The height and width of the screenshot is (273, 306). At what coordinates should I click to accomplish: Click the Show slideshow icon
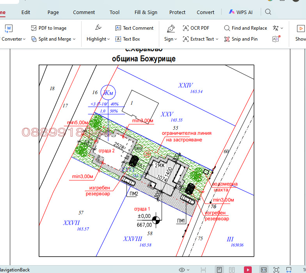[301, 29]
